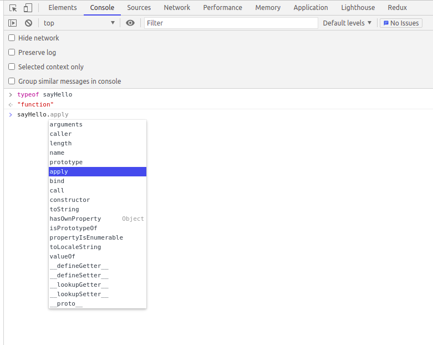Open the Application tab
The height and width of the screenshot is (345, 433).
(310, 7)
